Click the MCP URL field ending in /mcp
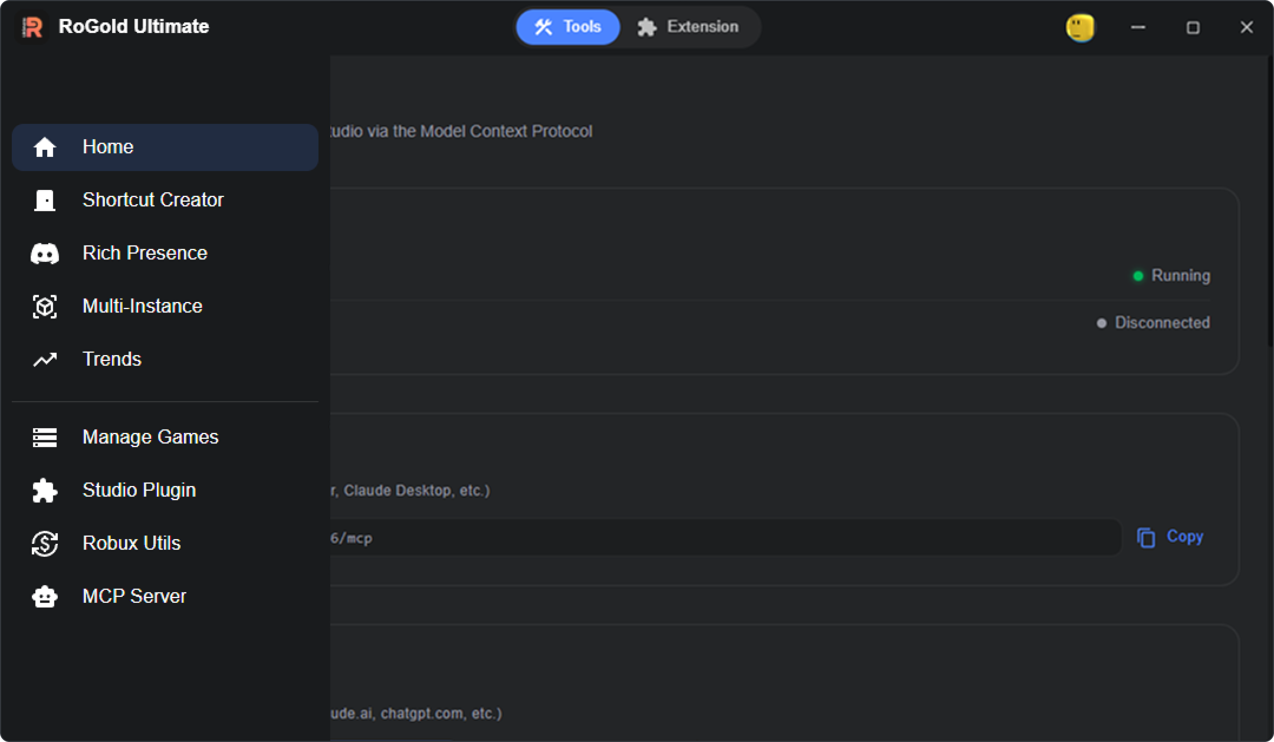Viewport: 1274px width, 742px height. pos(725,537)
